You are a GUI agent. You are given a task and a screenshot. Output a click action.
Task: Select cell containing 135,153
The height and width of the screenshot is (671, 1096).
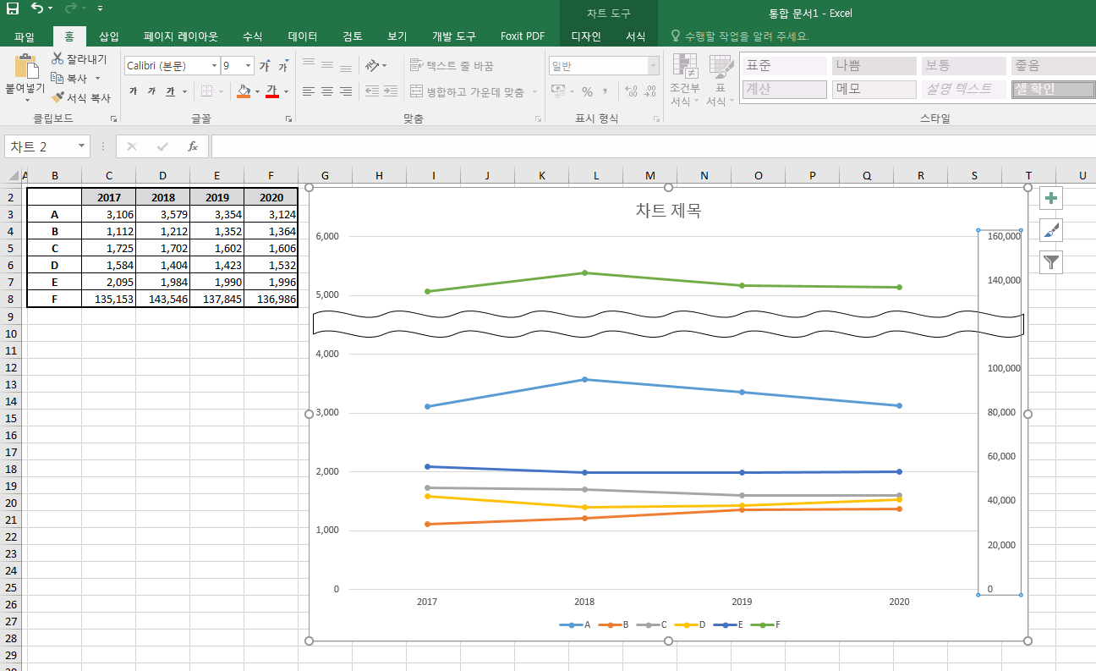pyautogui.click(x=109, y=299)
